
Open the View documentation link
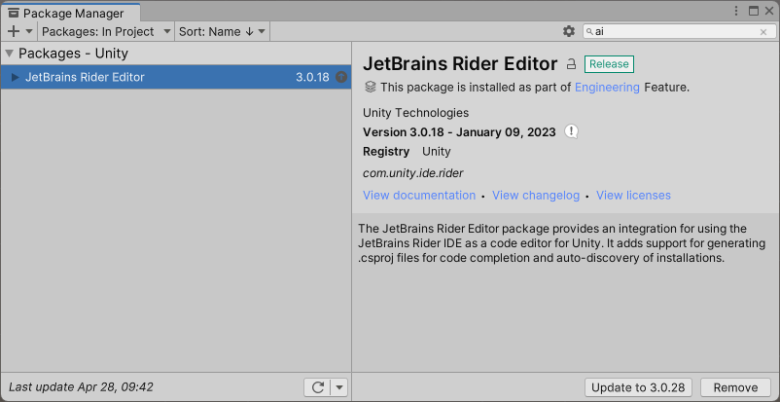click(419, 196)
